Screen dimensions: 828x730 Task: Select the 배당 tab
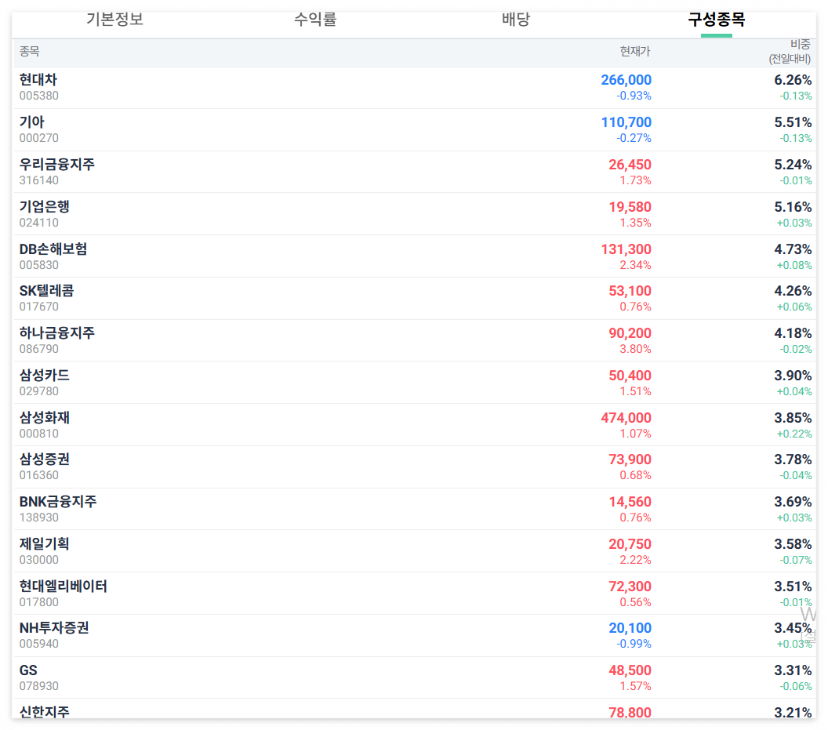[x=516, y=20]
